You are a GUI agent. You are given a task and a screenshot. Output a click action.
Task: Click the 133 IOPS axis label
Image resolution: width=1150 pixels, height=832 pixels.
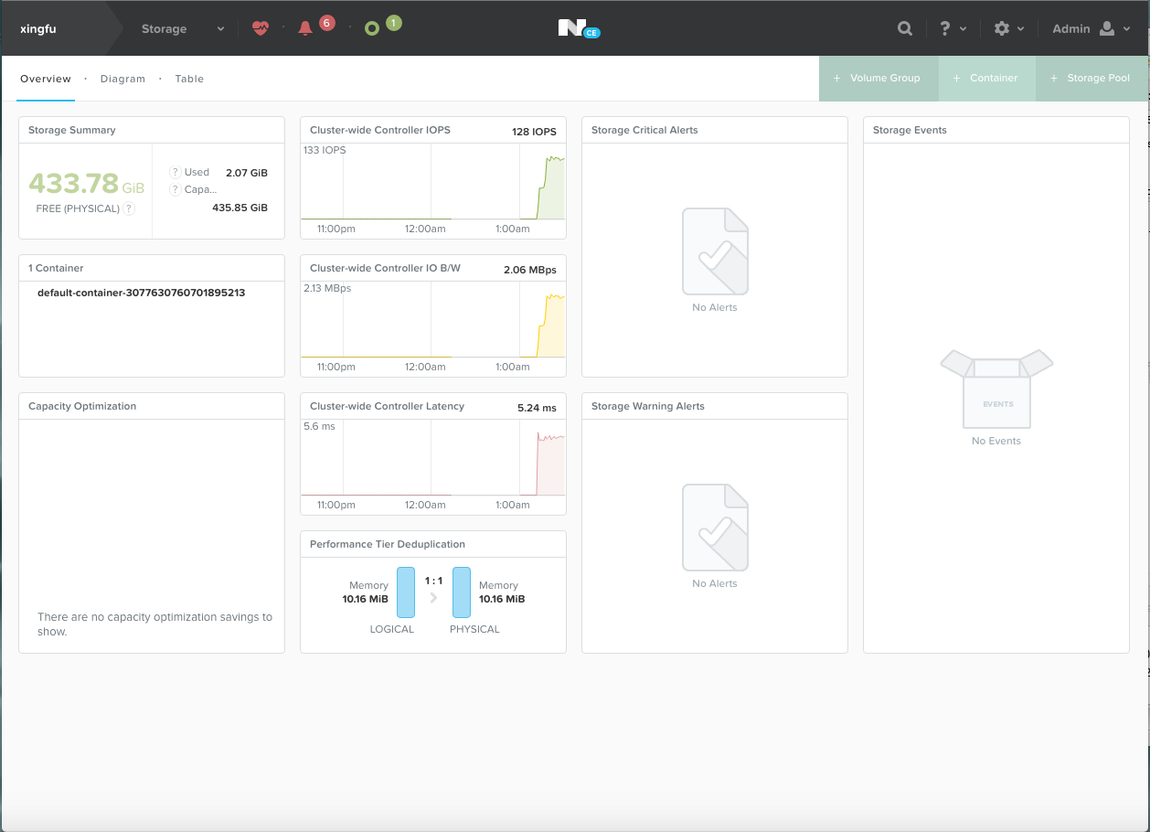coord(325,150)
